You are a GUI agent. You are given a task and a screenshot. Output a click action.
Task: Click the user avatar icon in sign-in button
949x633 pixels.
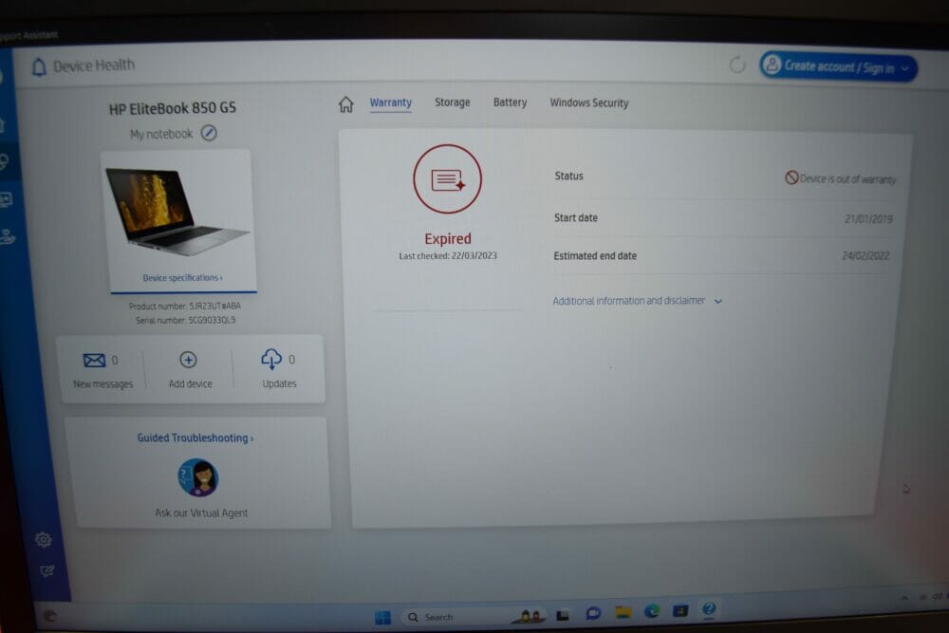coord(772,65)
